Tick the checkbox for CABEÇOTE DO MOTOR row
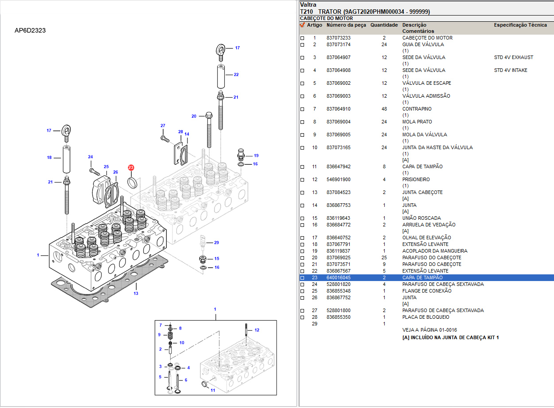 [x=302, y=38]
